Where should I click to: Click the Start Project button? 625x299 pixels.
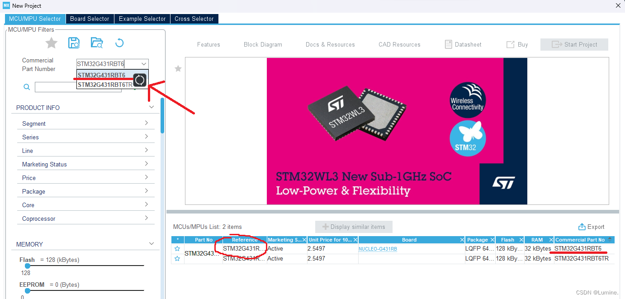(574, 44)
